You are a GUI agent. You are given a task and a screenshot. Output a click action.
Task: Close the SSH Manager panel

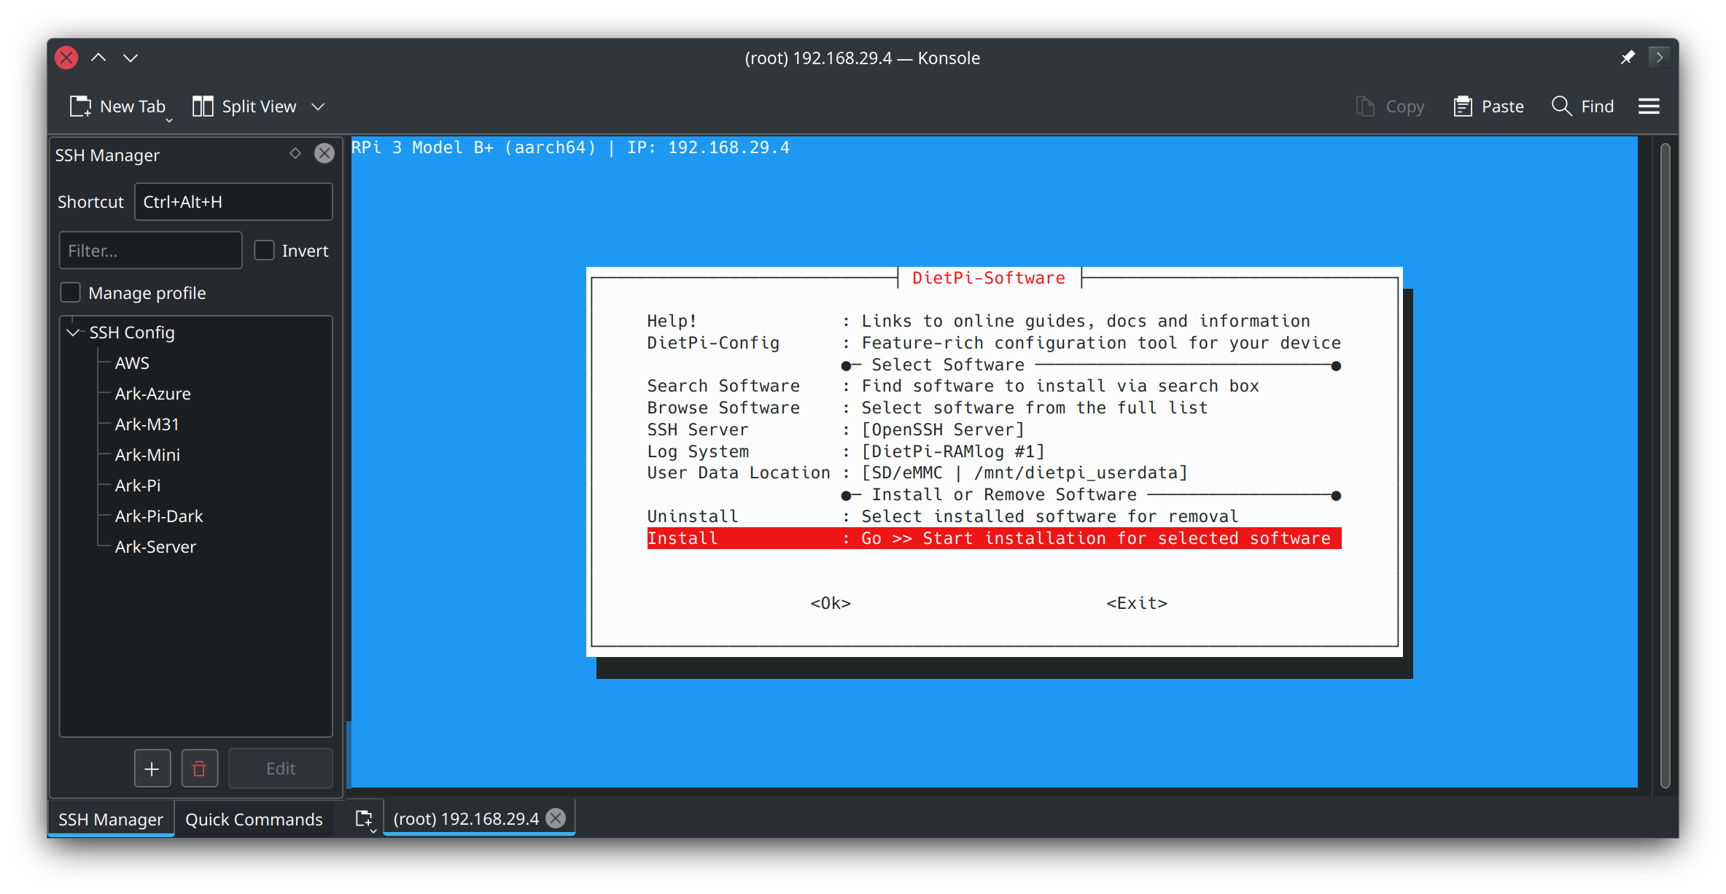point(324,153)
